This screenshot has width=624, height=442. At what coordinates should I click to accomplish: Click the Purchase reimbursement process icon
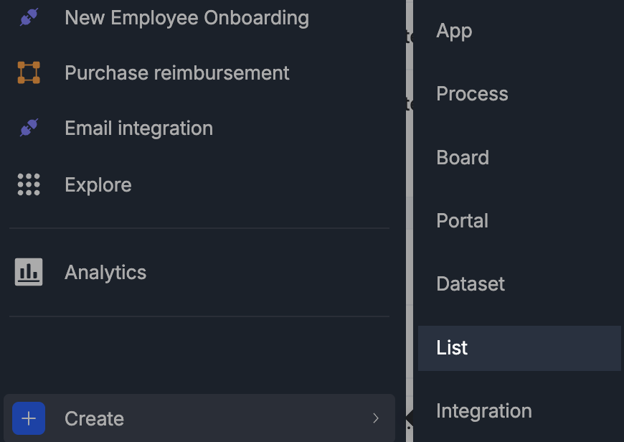click(x=29, y=72)
